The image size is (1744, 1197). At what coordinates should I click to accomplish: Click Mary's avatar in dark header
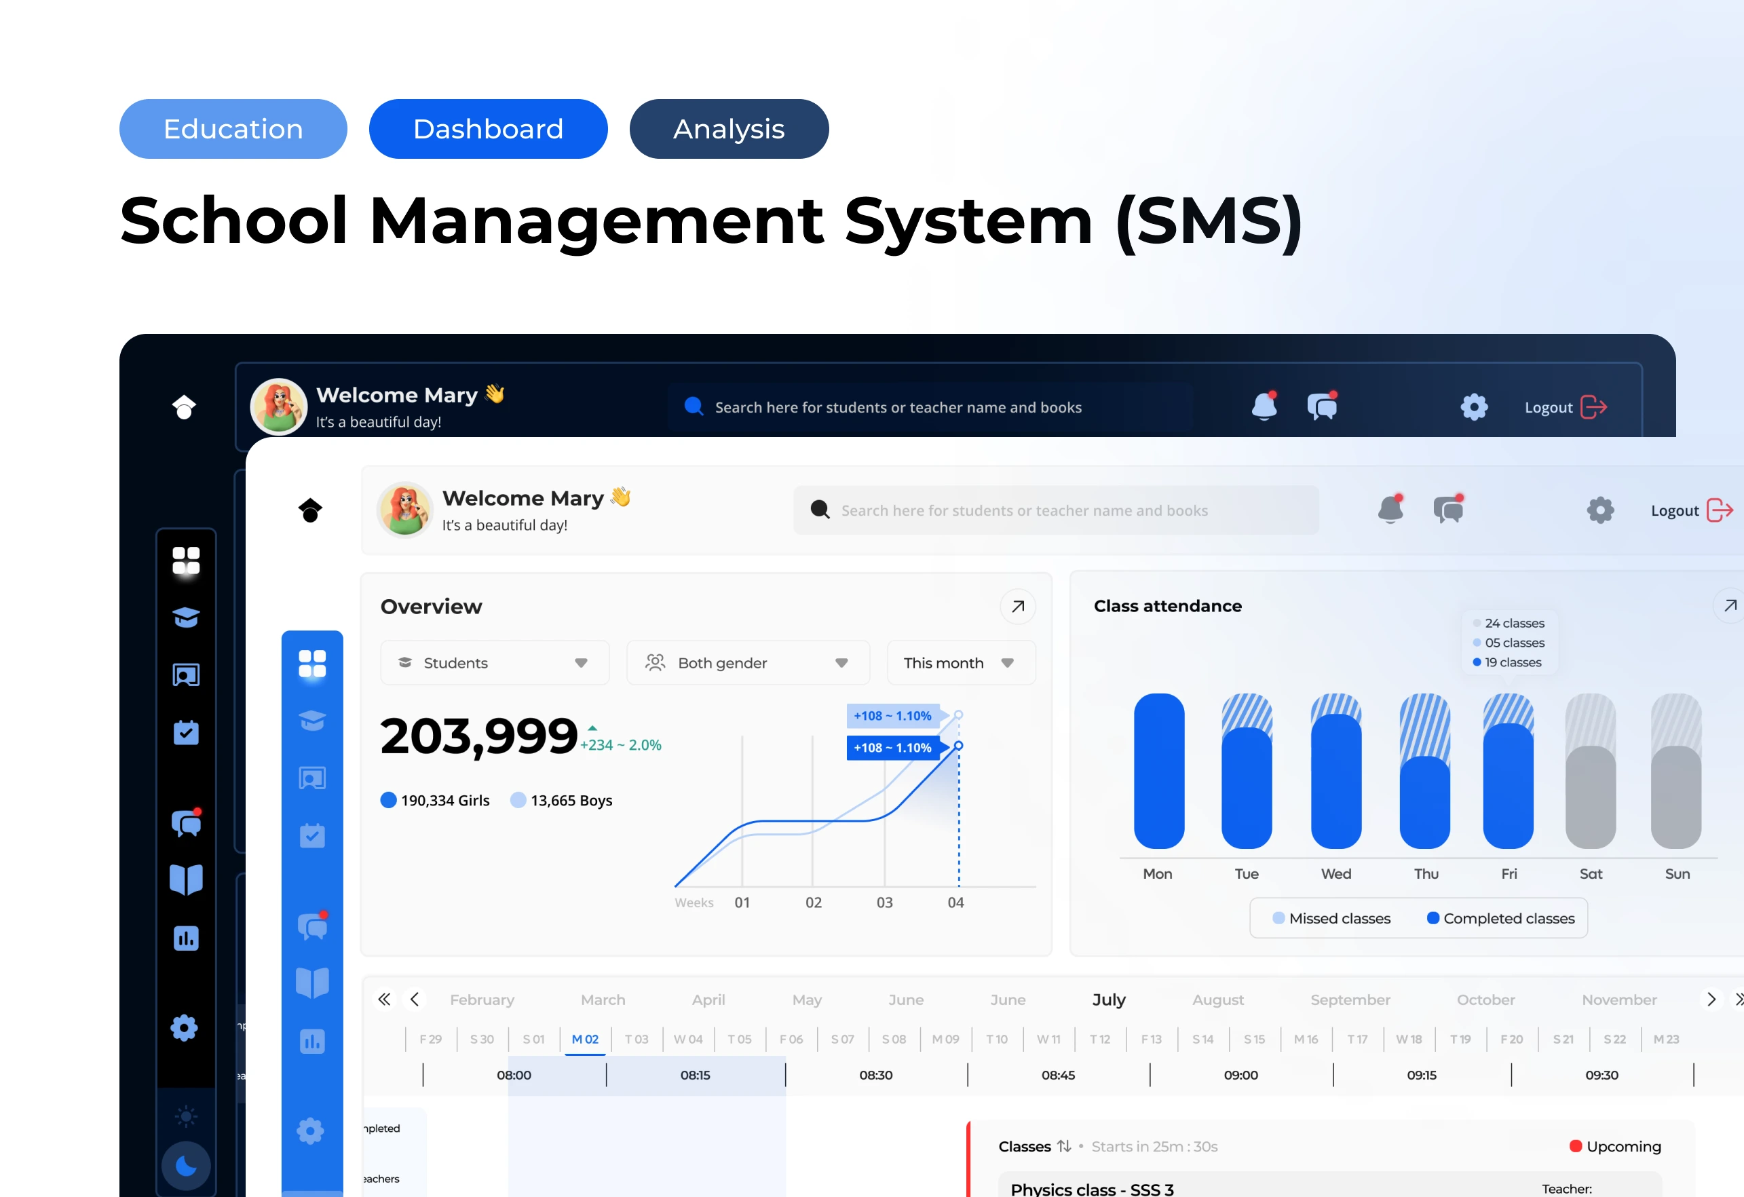[x=278, y=406]
